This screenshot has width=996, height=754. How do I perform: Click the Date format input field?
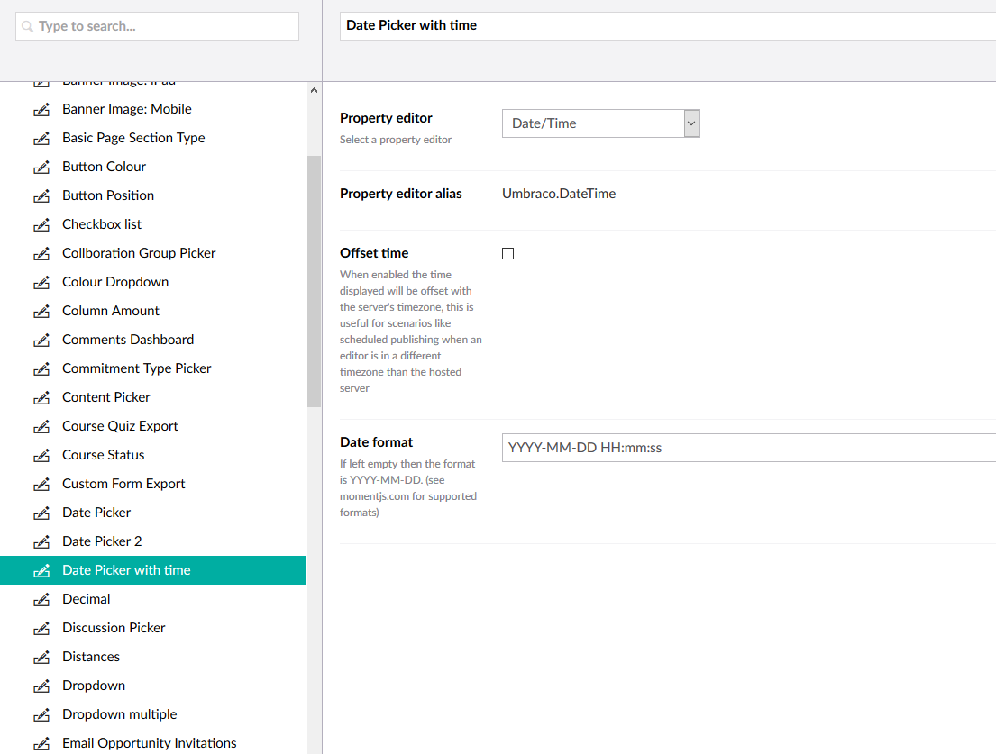pyautogui.click(x=748, y=447)
